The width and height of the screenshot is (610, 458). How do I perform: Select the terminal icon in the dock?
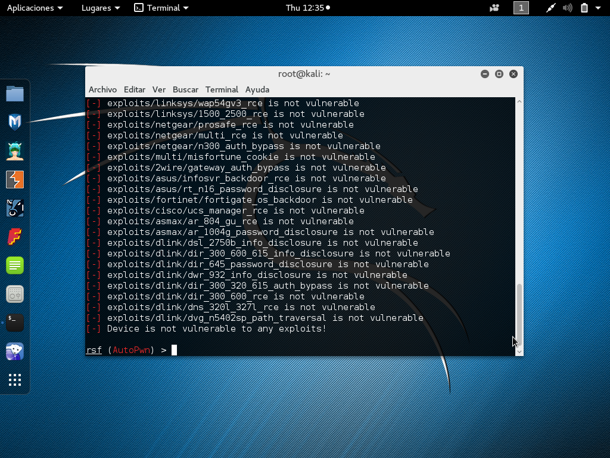pos(15,323)
